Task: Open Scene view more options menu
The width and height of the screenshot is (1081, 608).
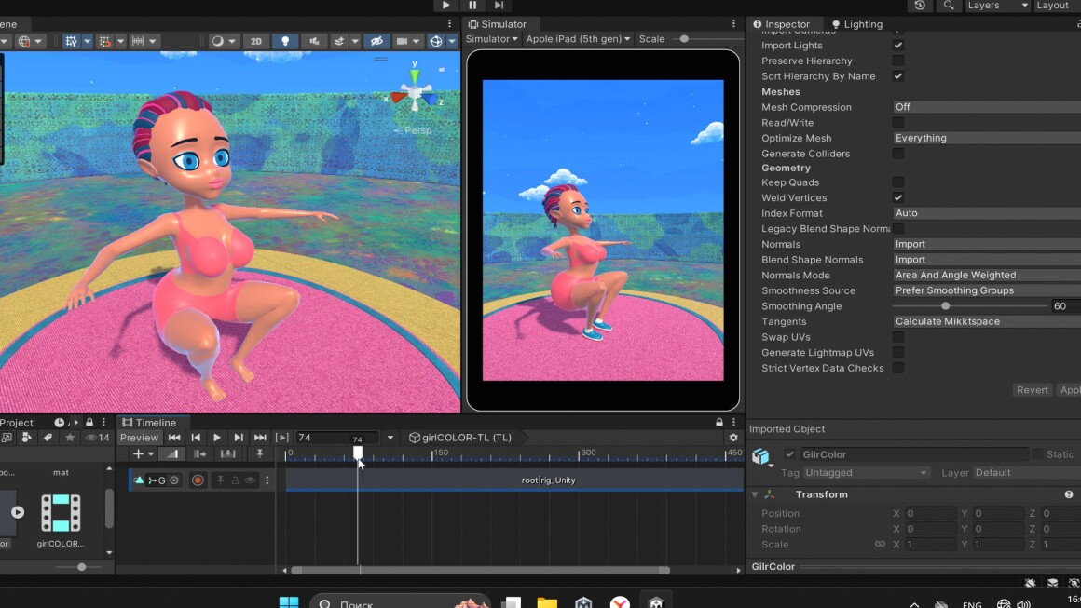Action: click(x=449, y=24)
